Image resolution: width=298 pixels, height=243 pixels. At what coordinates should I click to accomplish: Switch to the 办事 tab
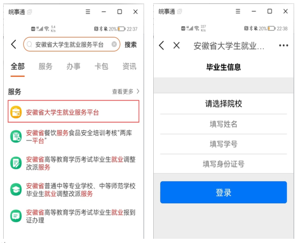(x=73, y=67)
